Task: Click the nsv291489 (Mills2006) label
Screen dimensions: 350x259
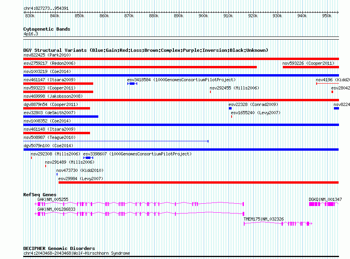Action: click(x=70, y=162)
